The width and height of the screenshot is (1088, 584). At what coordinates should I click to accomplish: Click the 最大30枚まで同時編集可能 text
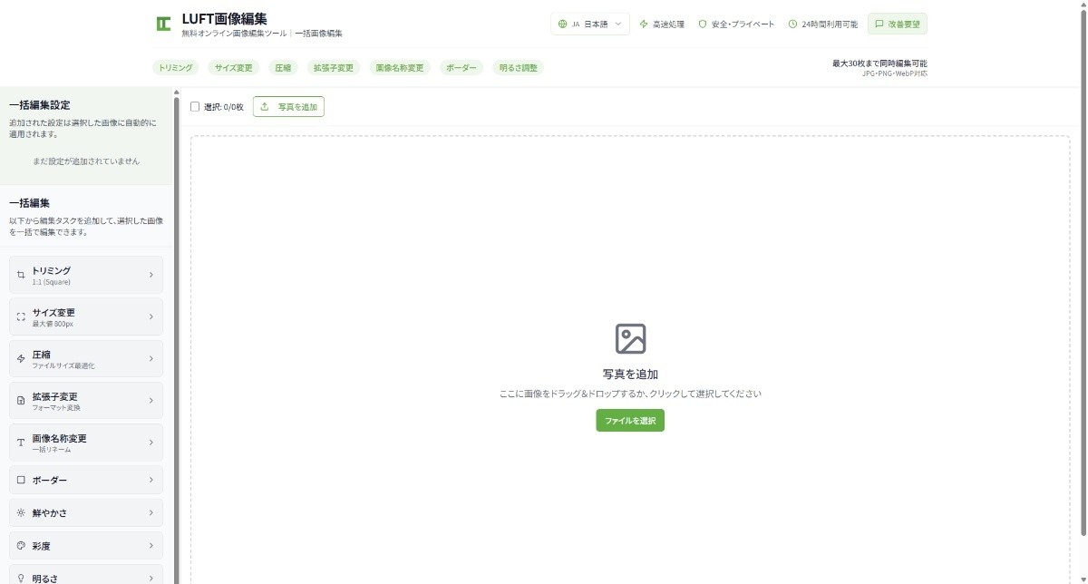879,63
